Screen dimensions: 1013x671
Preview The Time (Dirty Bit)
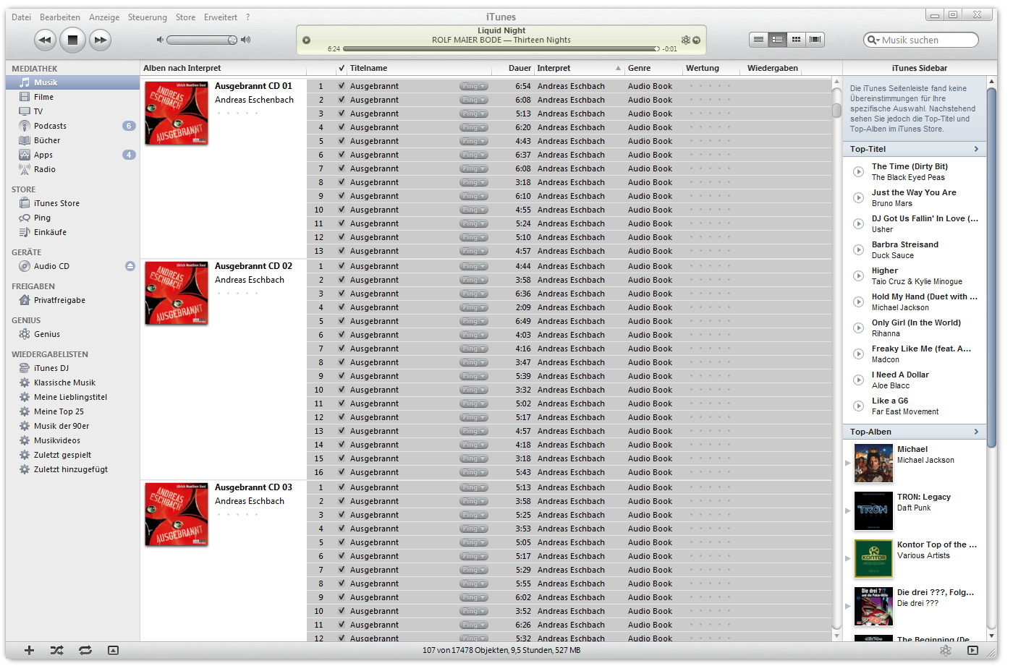[x=858, y=172]
